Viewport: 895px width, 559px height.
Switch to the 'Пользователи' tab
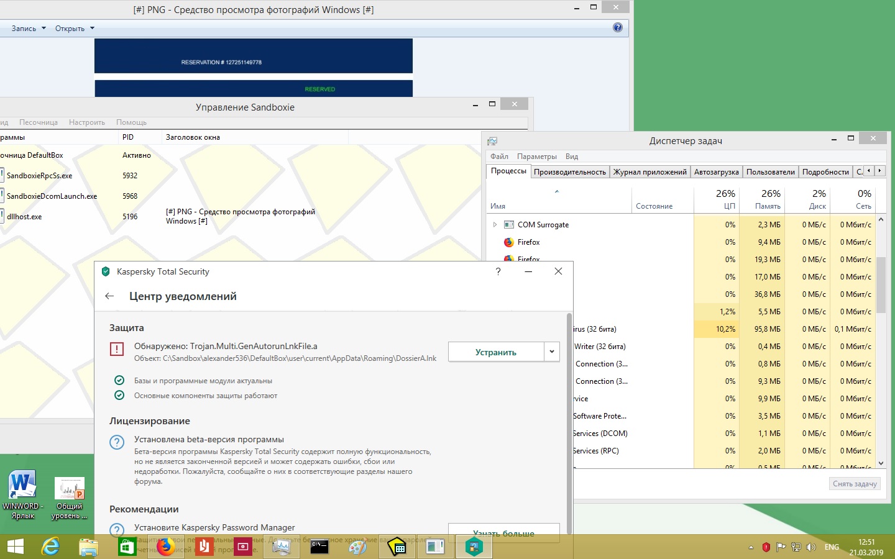pos(771,172)
